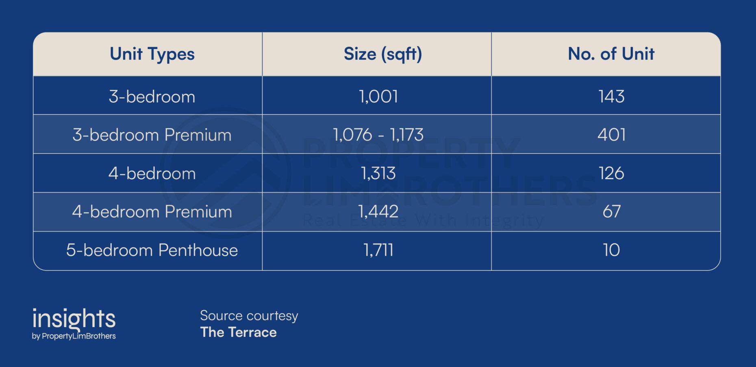Click the source name The Terrace

click(238, 332)
